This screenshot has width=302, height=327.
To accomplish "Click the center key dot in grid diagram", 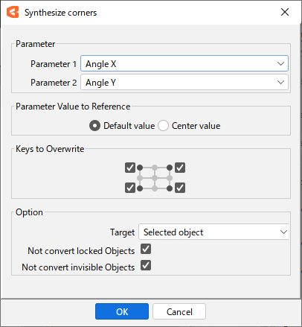I will coord(155,178).
